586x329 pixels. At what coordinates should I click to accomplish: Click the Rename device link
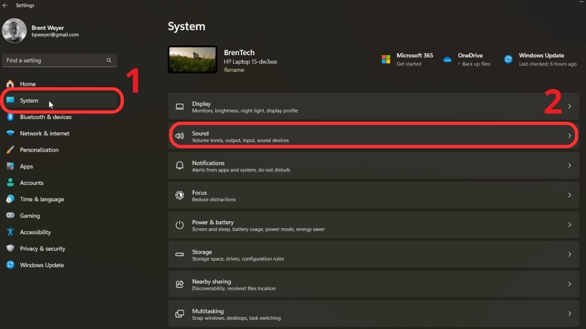tap(234, 70)
